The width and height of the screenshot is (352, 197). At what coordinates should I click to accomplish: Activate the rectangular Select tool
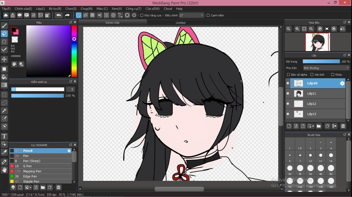(x=4, y=95)
